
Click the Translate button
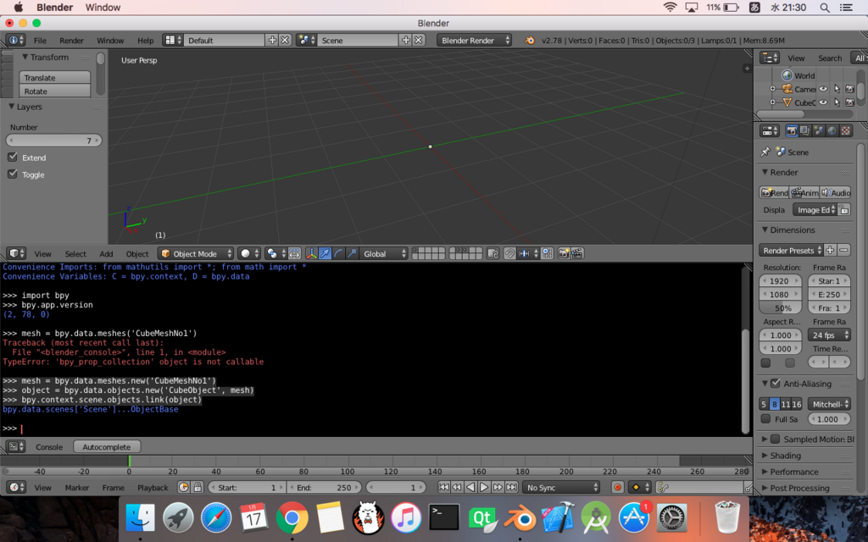coord(55,77)
